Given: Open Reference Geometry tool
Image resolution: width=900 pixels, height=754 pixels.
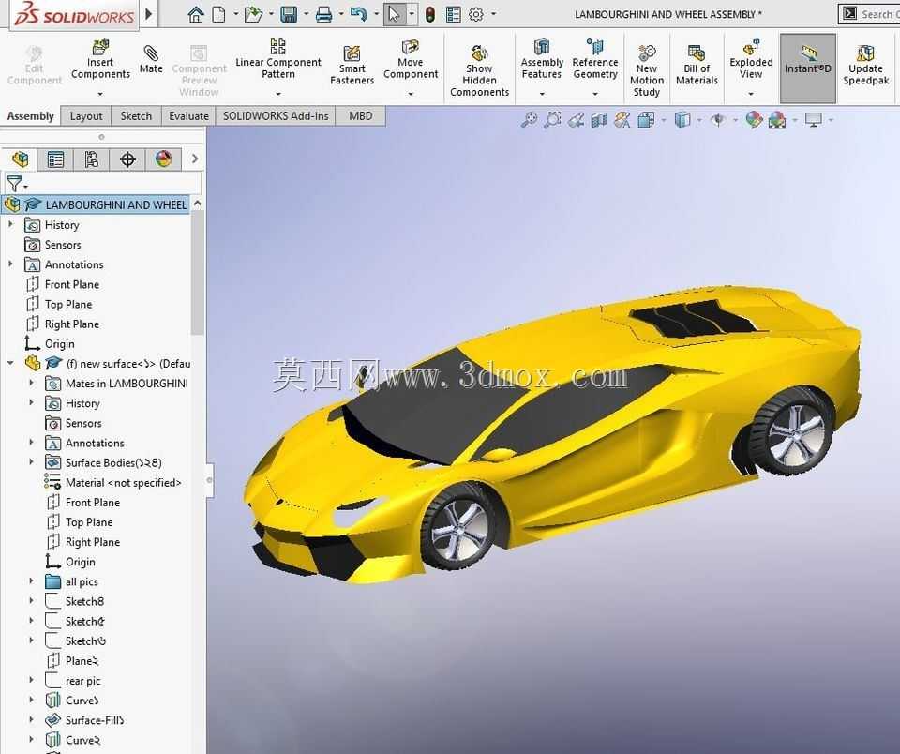Looking at the screenshot, I should pos(595,60).
